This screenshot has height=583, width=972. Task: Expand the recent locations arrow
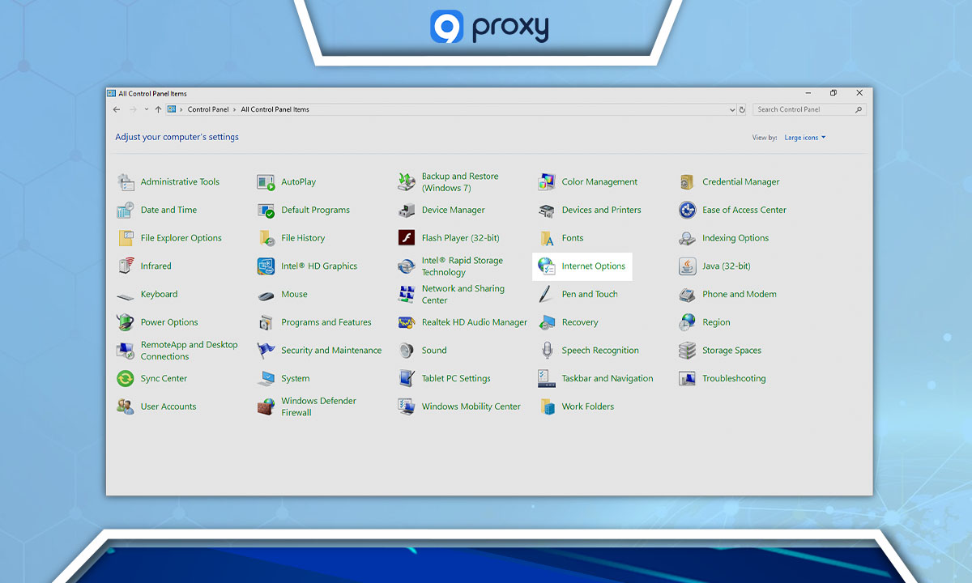147,109
